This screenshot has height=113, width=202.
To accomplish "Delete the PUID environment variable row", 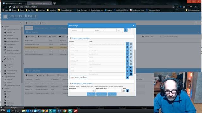I will 131,67.
